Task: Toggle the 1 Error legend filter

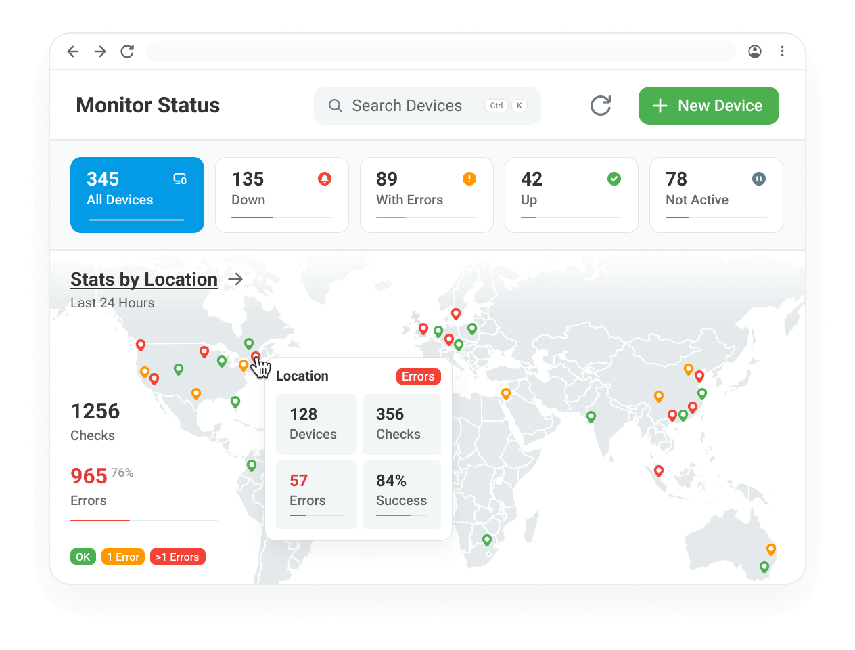Action: [x=123, y=557]
